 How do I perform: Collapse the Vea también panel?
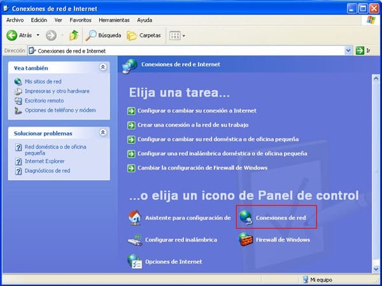coord(103,67)
